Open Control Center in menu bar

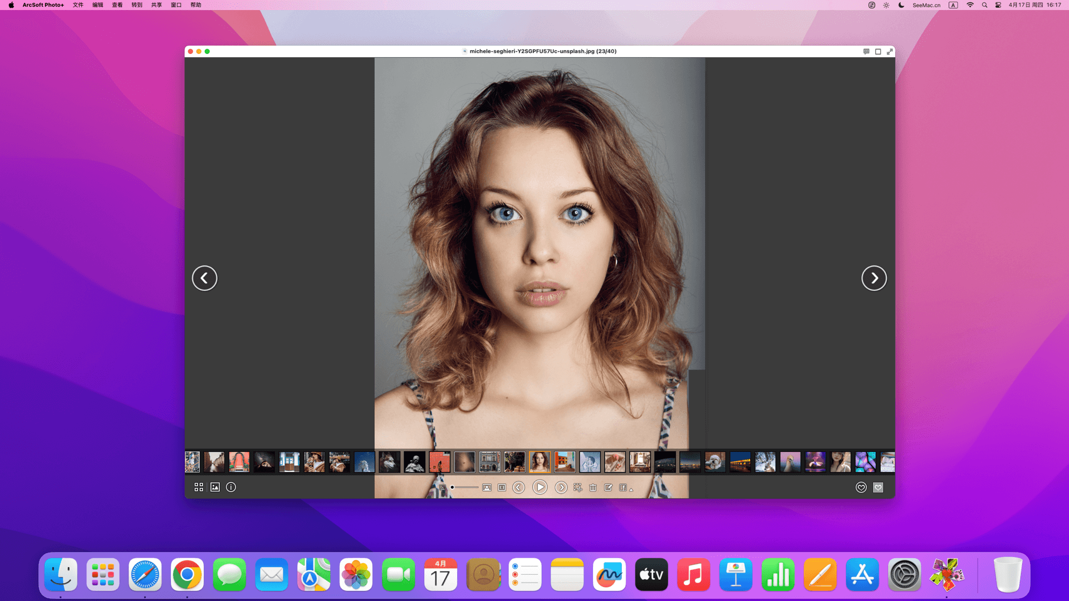click(998, 5)
